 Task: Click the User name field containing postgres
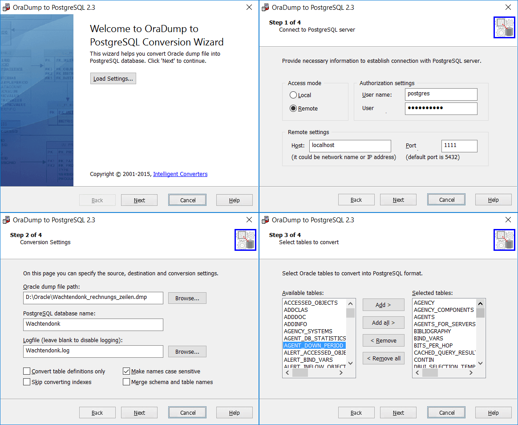pos(441,94)
